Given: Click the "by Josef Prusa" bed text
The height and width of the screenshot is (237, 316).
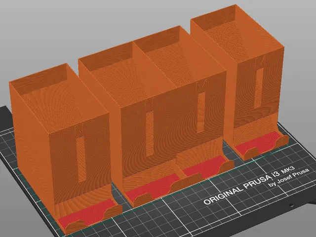Looking at the screenshot, I should click(289, 177).
